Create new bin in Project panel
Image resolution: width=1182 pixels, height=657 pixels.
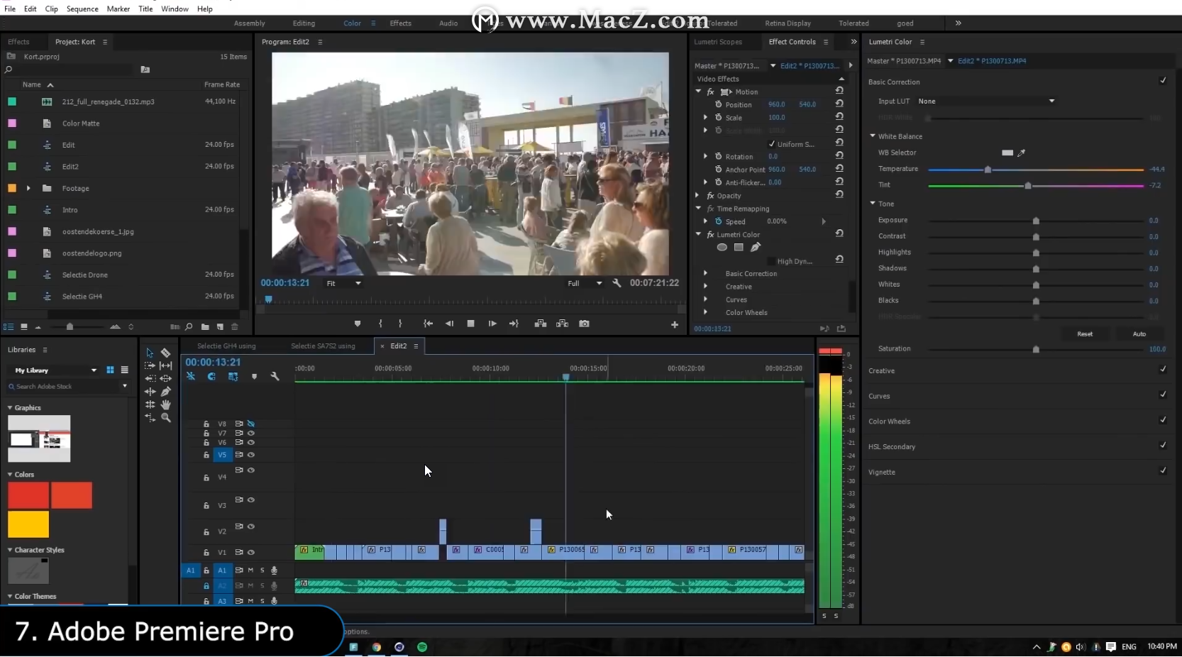click(205, 327)
